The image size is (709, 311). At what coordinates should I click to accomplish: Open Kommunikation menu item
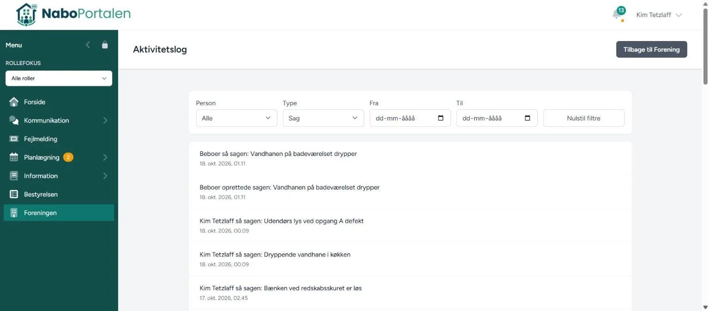tap(59, 120)
